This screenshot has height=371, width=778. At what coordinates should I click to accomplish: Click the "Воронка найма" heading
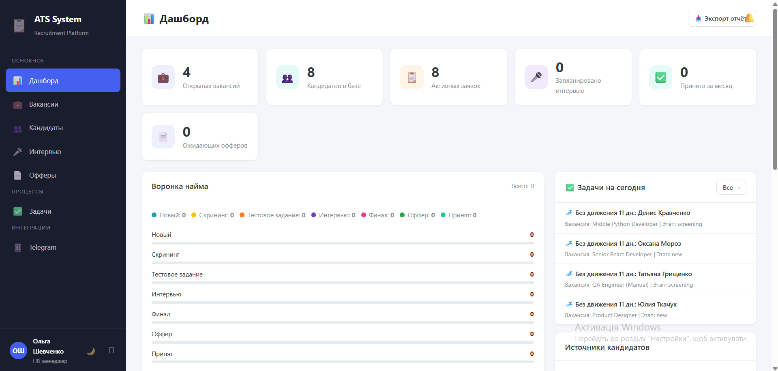coord(180,187)
